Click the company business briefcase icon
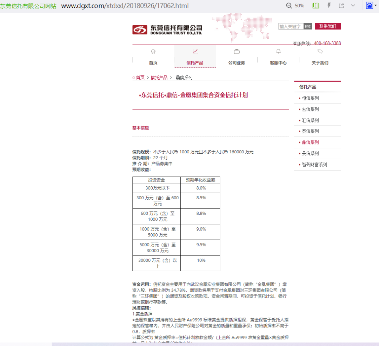This screenshot has width=379, height=346. click(x=237, y=52)
